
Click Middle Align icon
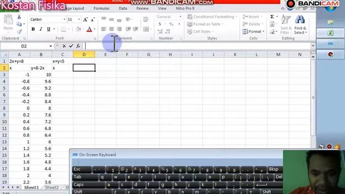(112, 19)
